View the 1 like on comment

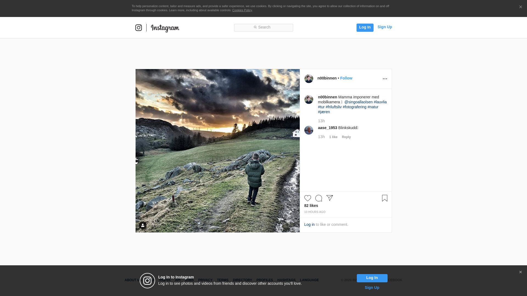(333, 137)
